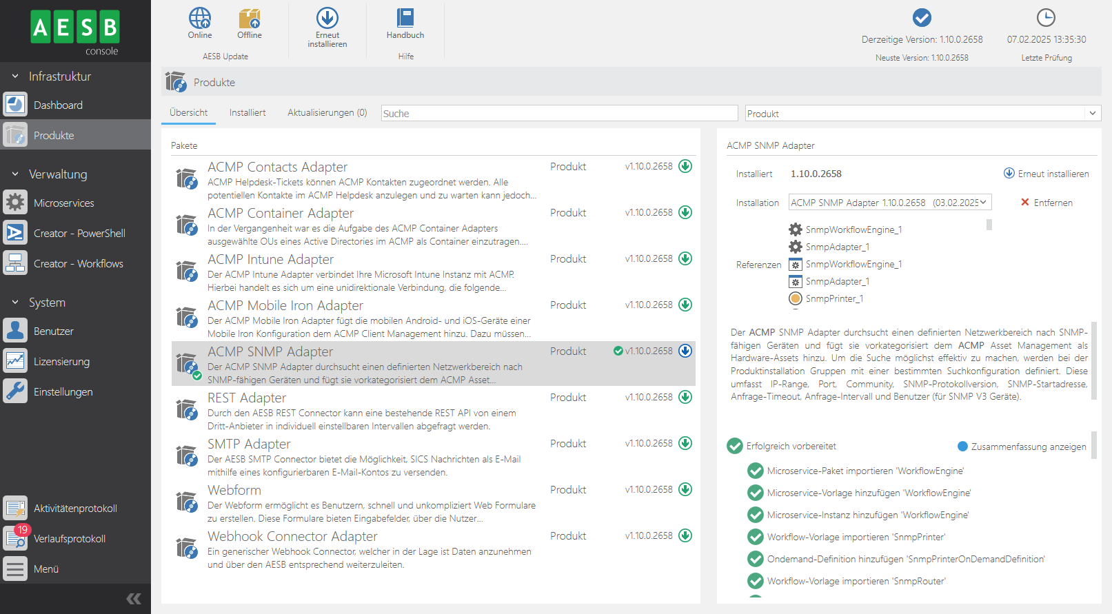Open Verlaufsprotokoll icon with 19 badge

(15, 538)
